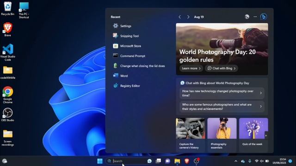Open the three-dots more options menu
The image size is (296, 166).
coord(255,17)
